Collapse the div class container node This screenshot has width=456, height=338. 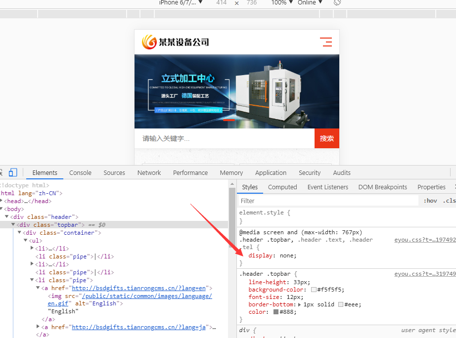tap(19, 232)
